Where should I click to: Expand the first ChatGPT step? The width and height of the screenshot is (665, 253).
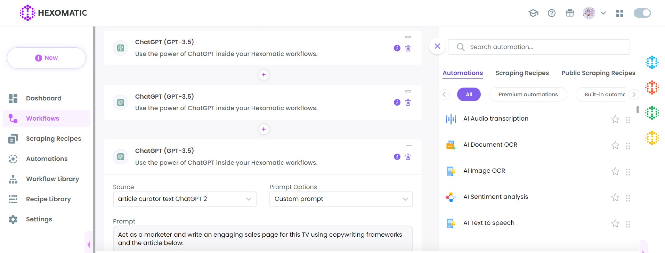[408, 37]
